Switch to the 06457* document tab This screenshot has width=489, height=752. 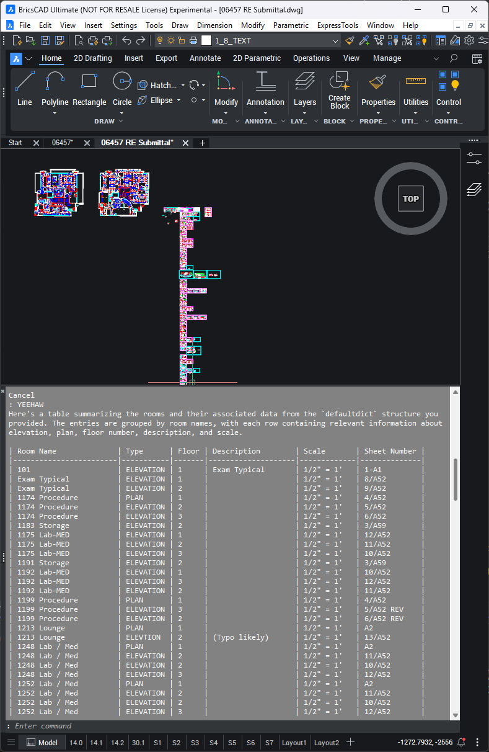point(62,143)
